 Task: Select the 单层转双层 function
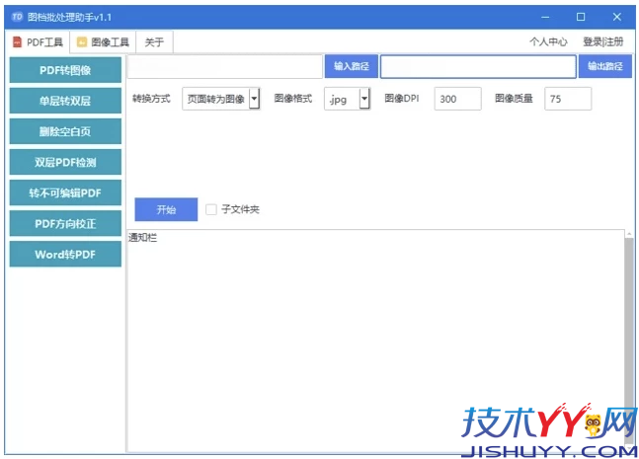pos(65,101)
